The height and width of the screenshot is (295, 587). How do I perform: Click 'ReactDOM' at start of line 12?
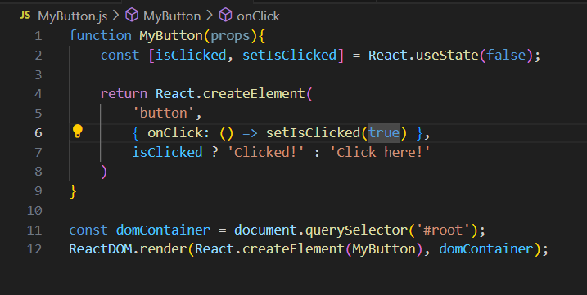tap(101, 249)
